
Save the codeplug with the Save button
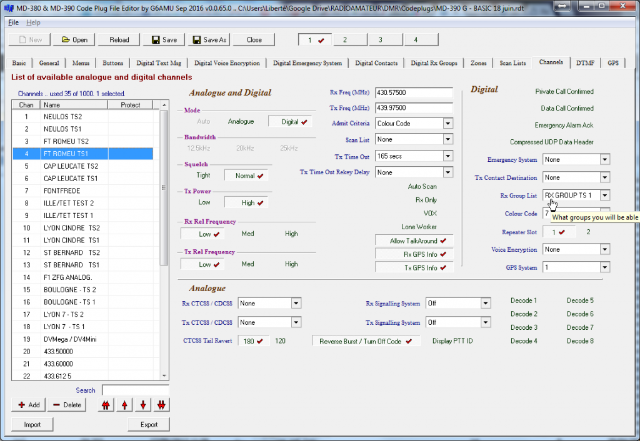[164, 39]
